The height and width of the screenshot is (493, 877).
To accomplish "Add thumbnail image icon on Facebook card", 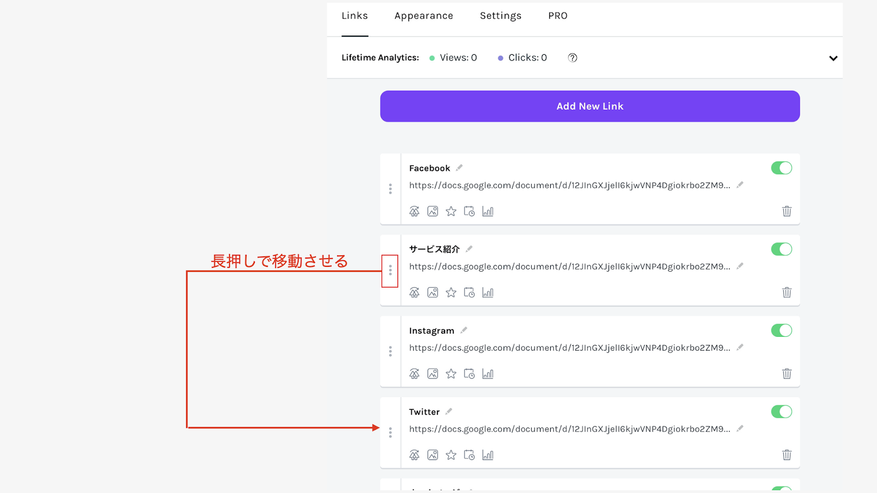I will tap(432, 211).
